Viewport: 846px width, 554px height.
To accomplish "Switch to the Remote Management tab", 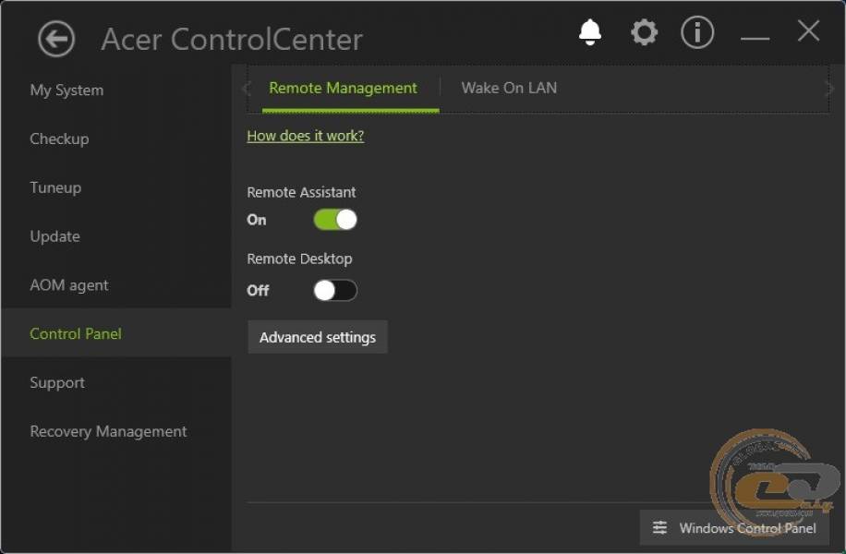I will click(344, 88).
